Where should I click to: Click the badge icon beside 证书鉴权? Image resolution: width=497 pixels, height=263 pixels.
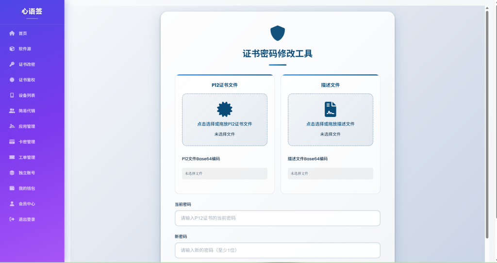coord(12,80)
